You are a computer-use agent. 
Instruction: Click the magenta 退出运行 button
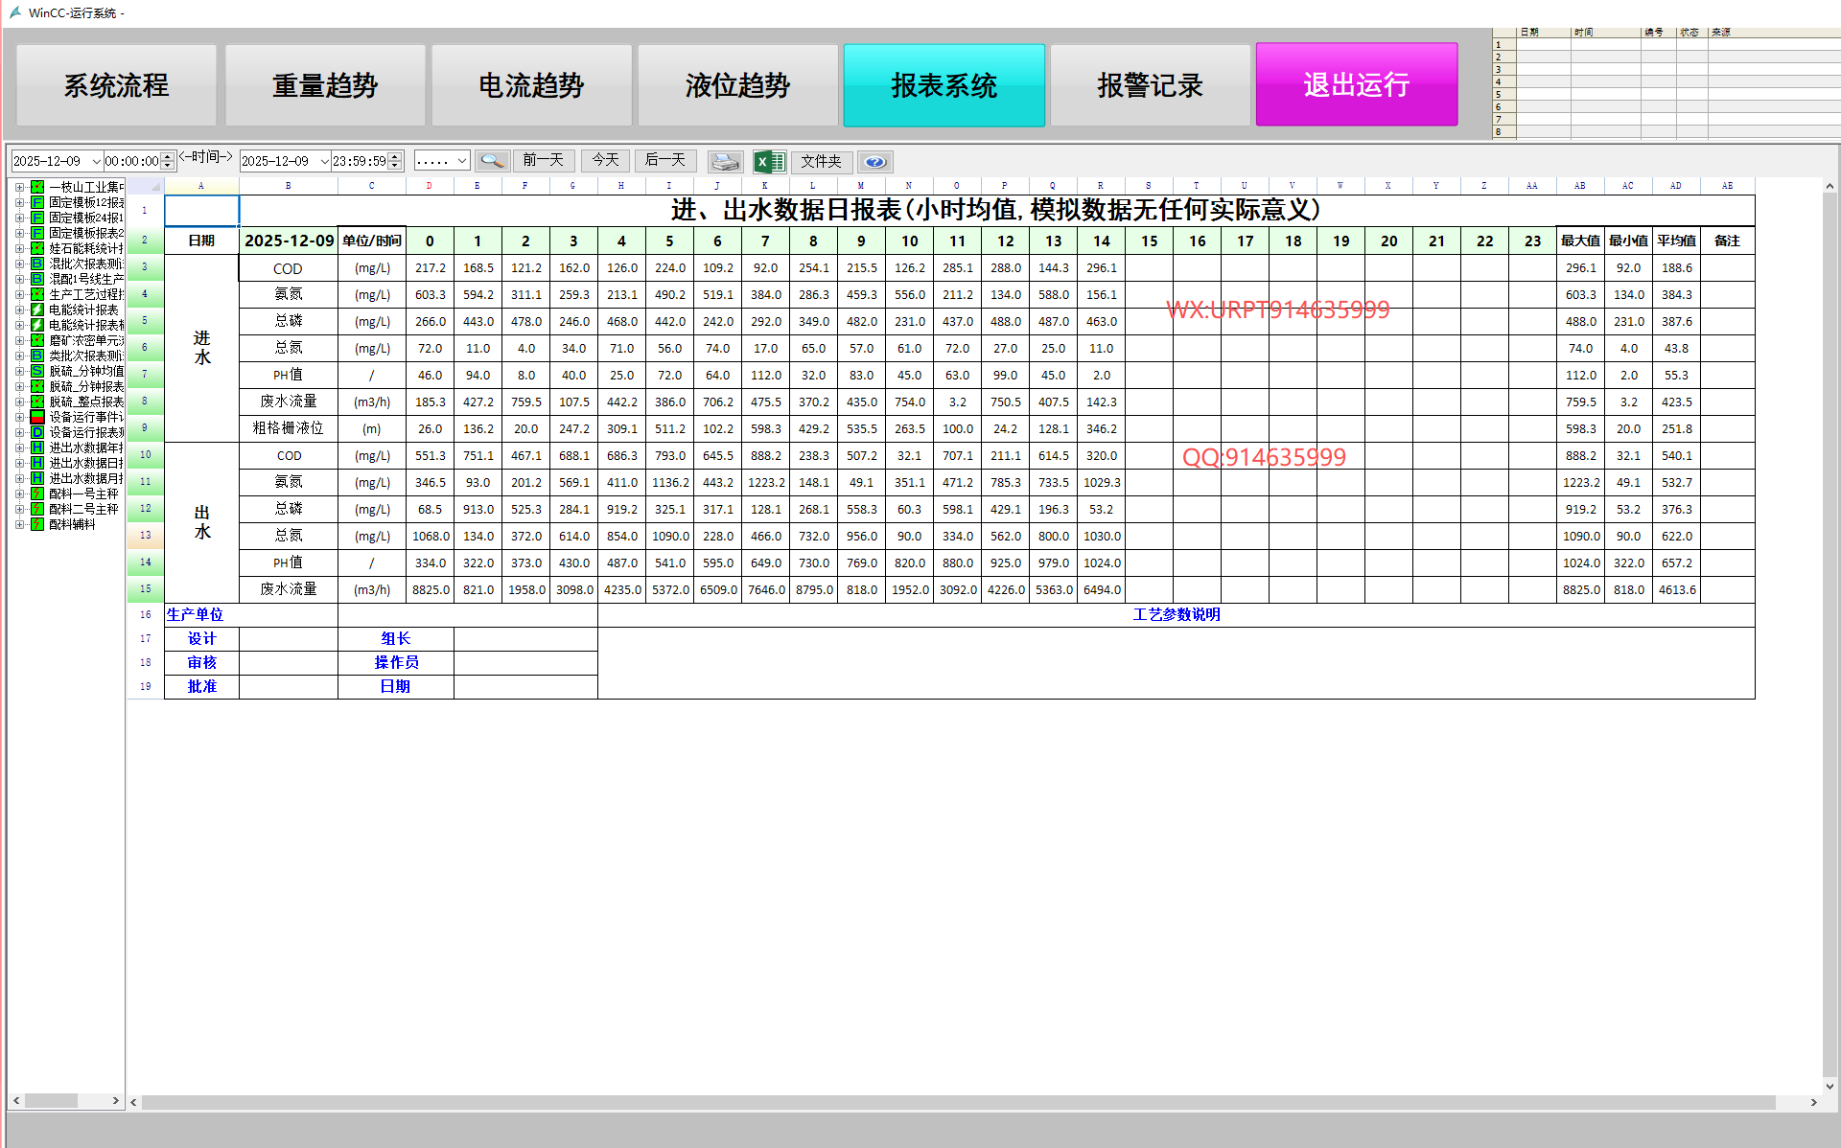(1356, 85)
